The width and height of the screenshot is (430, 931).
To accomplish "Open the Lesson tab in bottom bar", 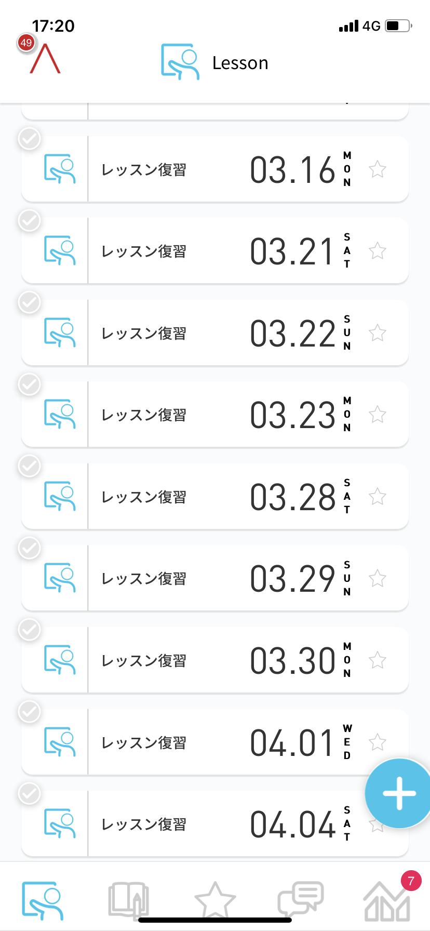I will 43,900.
